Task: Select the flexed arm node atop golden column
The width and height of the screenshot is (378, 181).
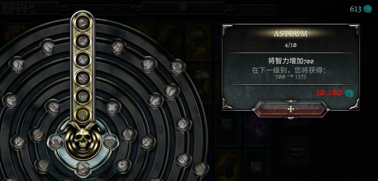Action: (x=83, y=23)
